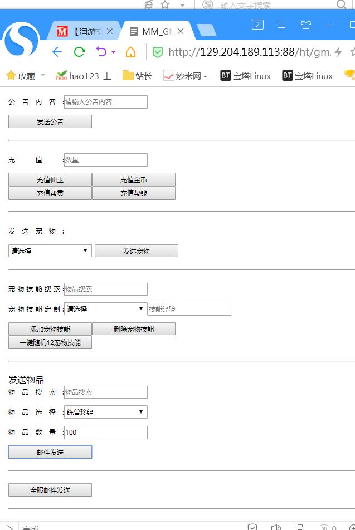The image size is (355, 530).
Task: Expand the 发送宠物 pet selection dropdown
Action: 50,251
